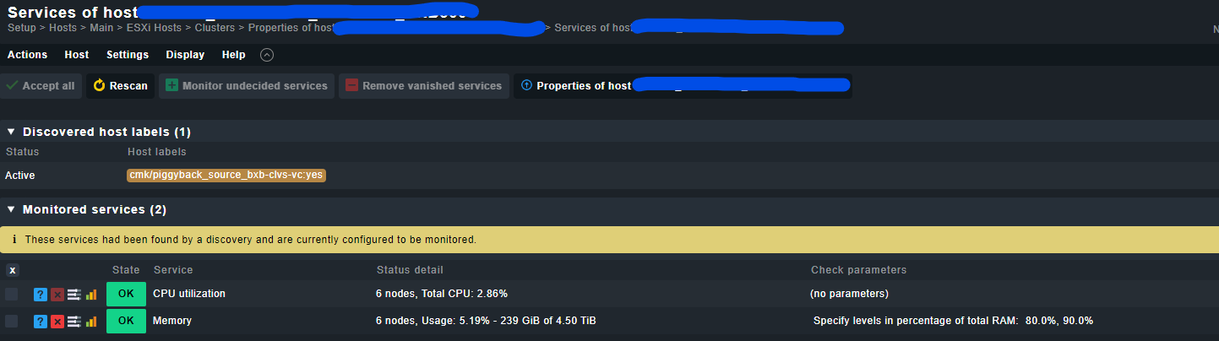
Task: Open the Actions menu
Action: 27,55
